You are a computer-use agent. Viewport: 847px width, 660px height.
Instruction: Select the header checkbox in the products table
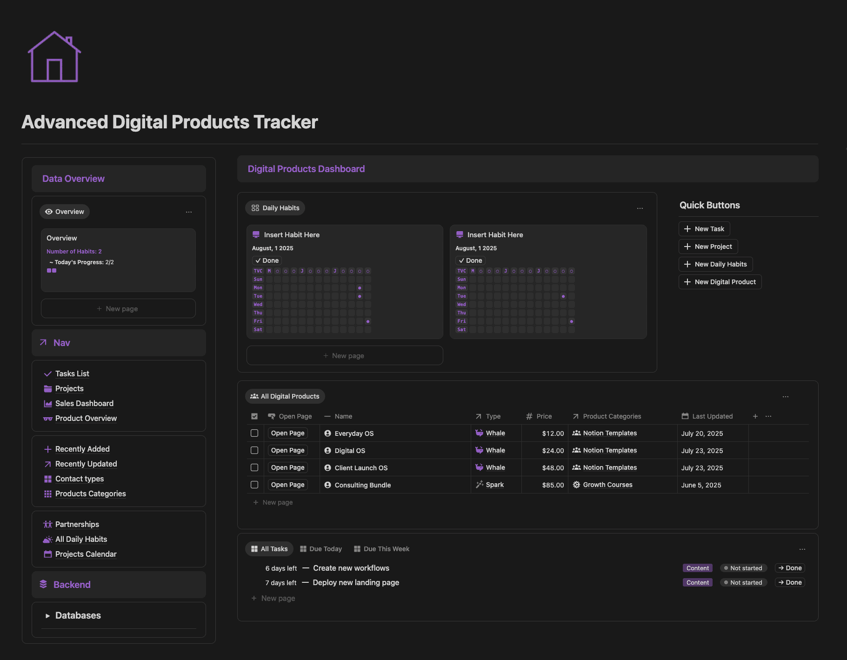pyautogui.click(x=254, y=416)
